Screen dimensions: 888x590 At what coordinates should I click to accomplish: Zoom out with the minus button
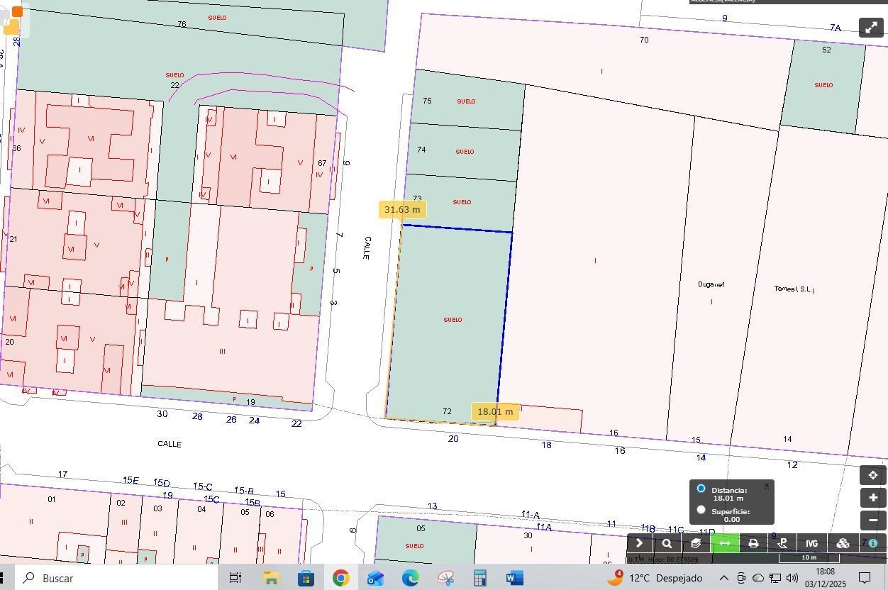tap(873, 521)
